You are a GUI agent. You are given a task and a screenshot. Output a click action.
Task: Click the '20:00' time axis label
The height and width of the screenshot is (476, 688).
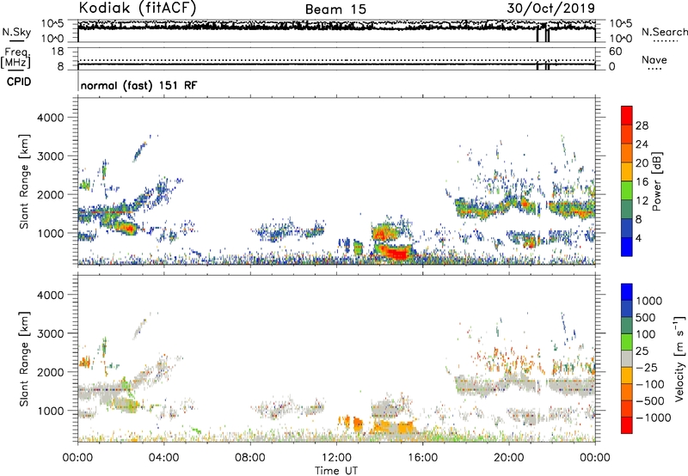coord(508,458)
